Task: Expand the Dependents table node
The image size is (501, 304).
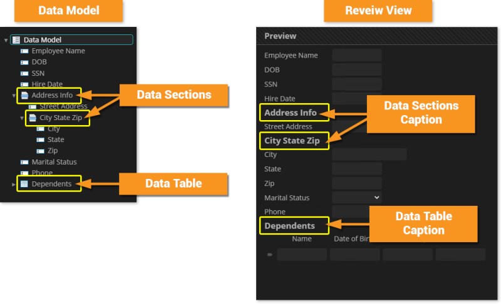Action: (x=14, y=184)
